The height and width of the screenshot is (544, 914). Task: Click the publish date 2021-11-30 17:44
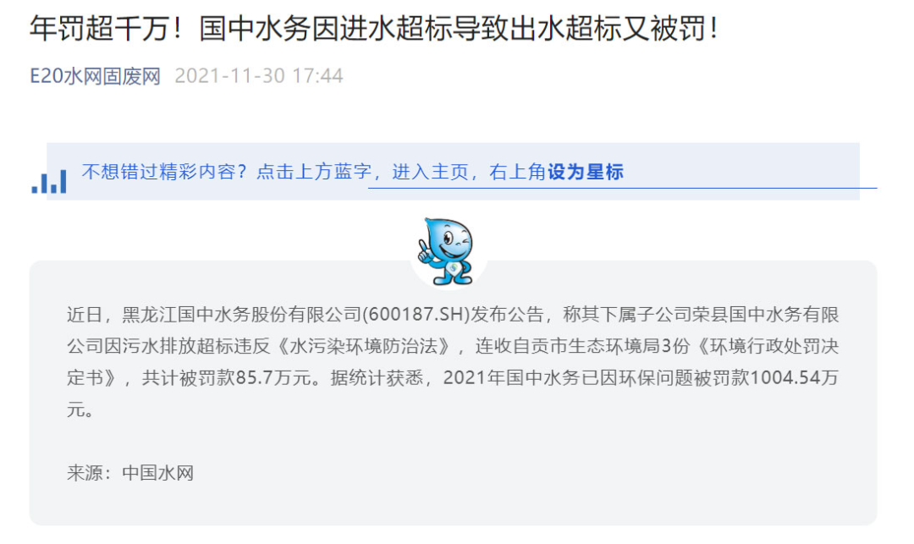[x=259, y=76]
